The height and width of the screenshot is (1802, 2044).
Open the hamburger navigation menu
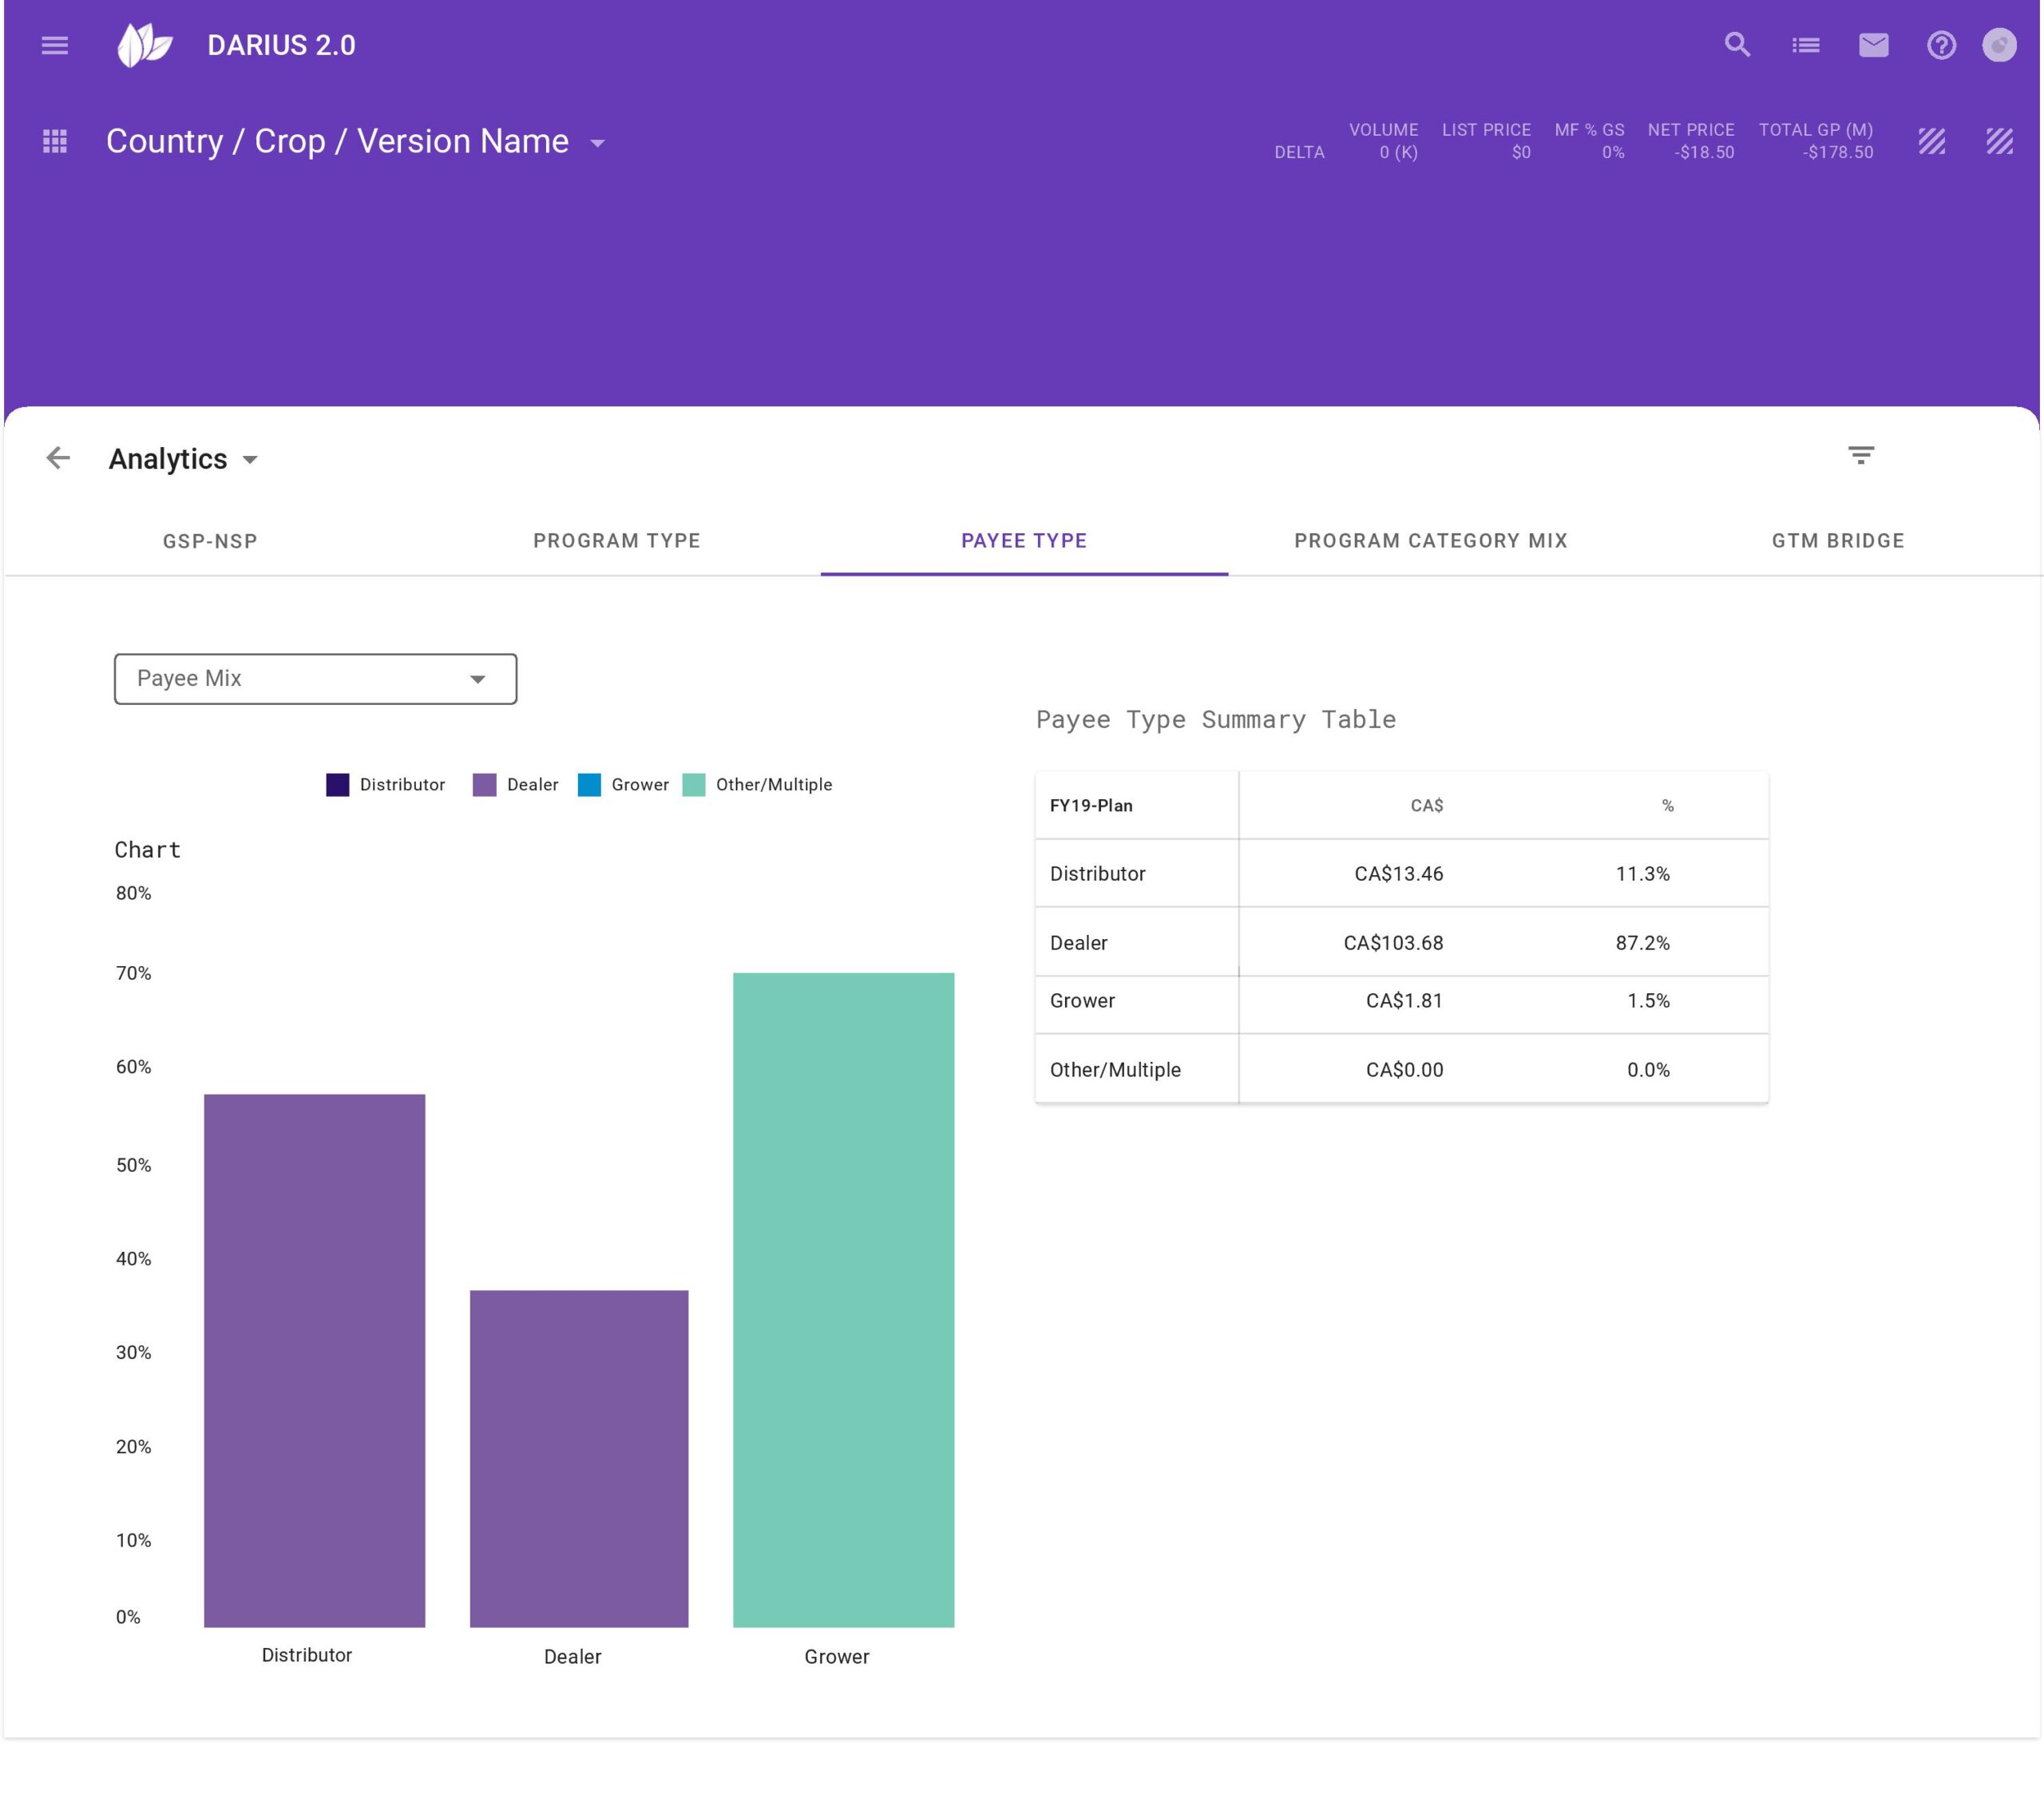pyautogui.click(x=55, y=45)
